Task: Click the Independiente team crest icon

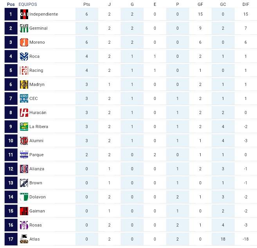Action: pos(24,14)
